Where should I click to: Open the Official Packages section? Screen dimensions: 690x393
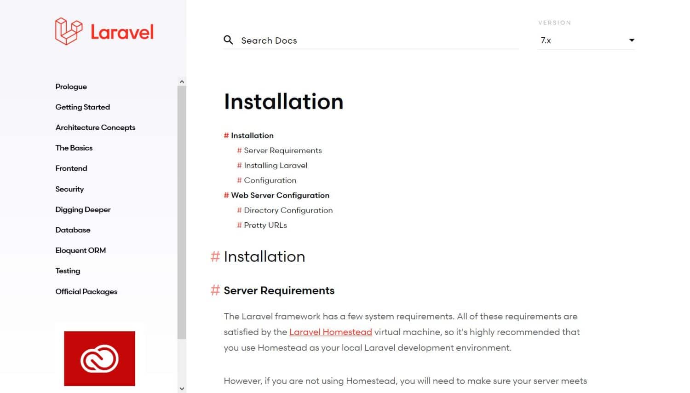[86, 291]
